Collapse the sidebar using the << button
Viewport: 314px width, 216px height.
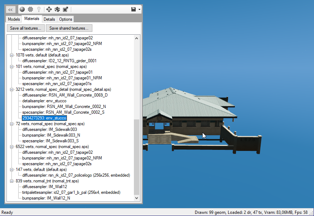coord(10,9)
